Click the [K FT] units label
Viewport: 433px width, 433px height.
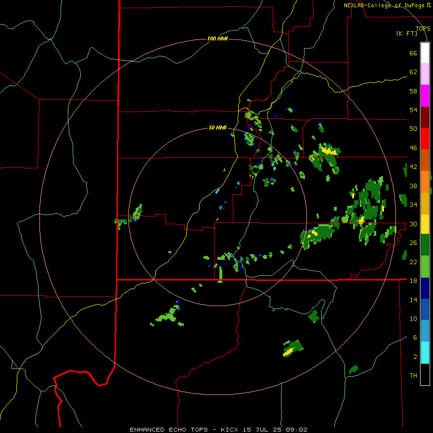[407, 34]
